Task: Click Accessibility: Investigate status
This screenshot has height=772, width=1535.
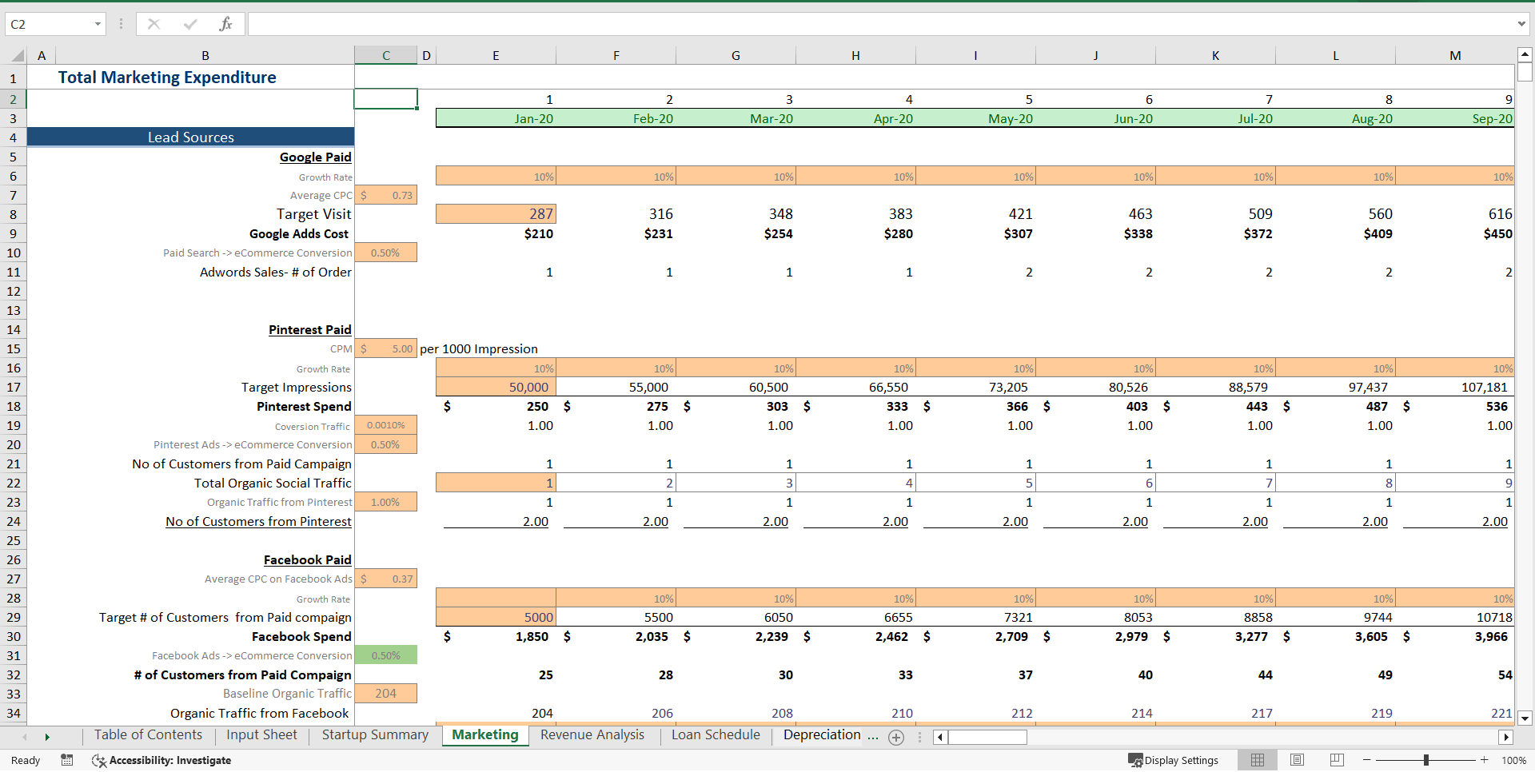Action: (x=162, y=760)
